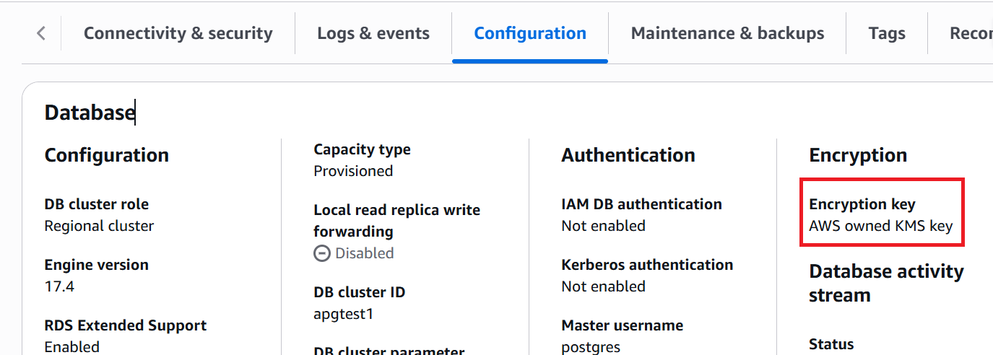Image resolution: width=993 pixels, height=355 pixels.
Task: Click Local read replica write forwarding label
Action: pyautogui.click(x=396, y=221)
